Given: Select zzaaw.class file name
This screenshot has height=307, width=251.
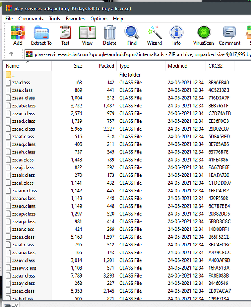Looking at the screenshot, I should [24, 268].
